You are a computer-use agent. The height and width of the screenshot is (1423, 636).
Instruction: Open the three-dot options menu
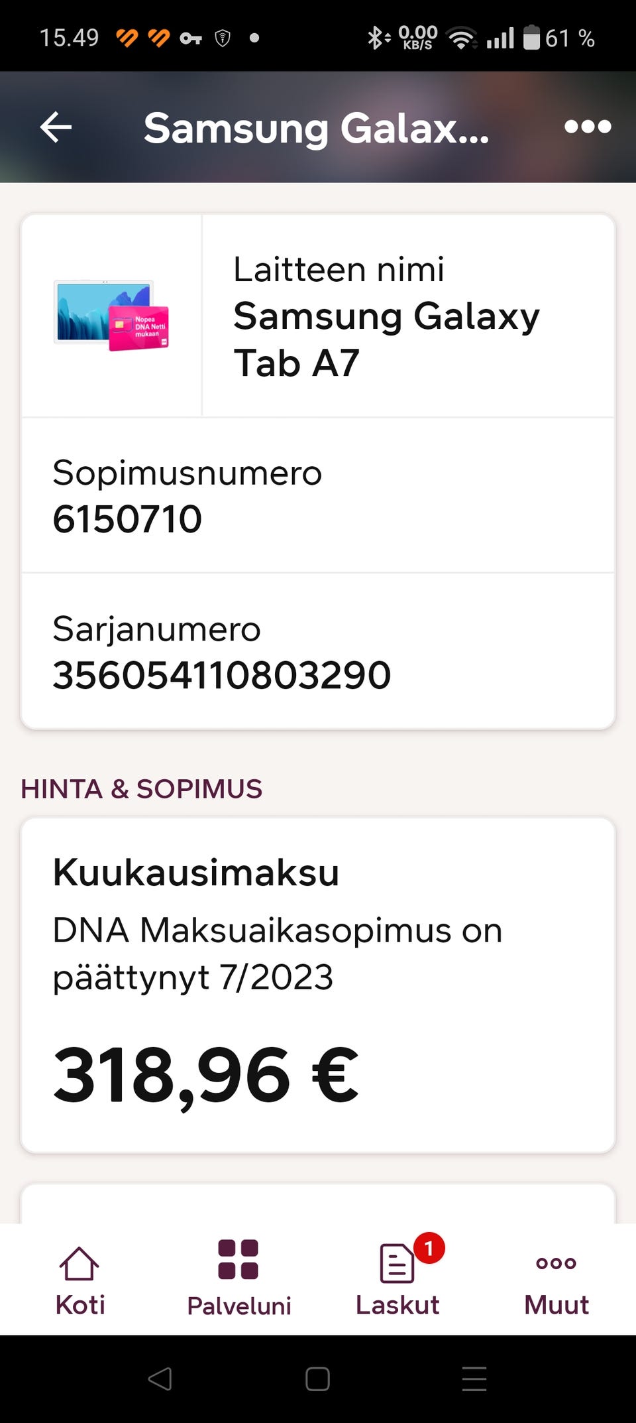point(588,127)
